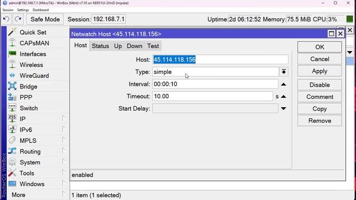The width and height of the screenshot is (356, 200).
Task: Click the OK button
Action: pyautogui.click(x=319, y=47)
